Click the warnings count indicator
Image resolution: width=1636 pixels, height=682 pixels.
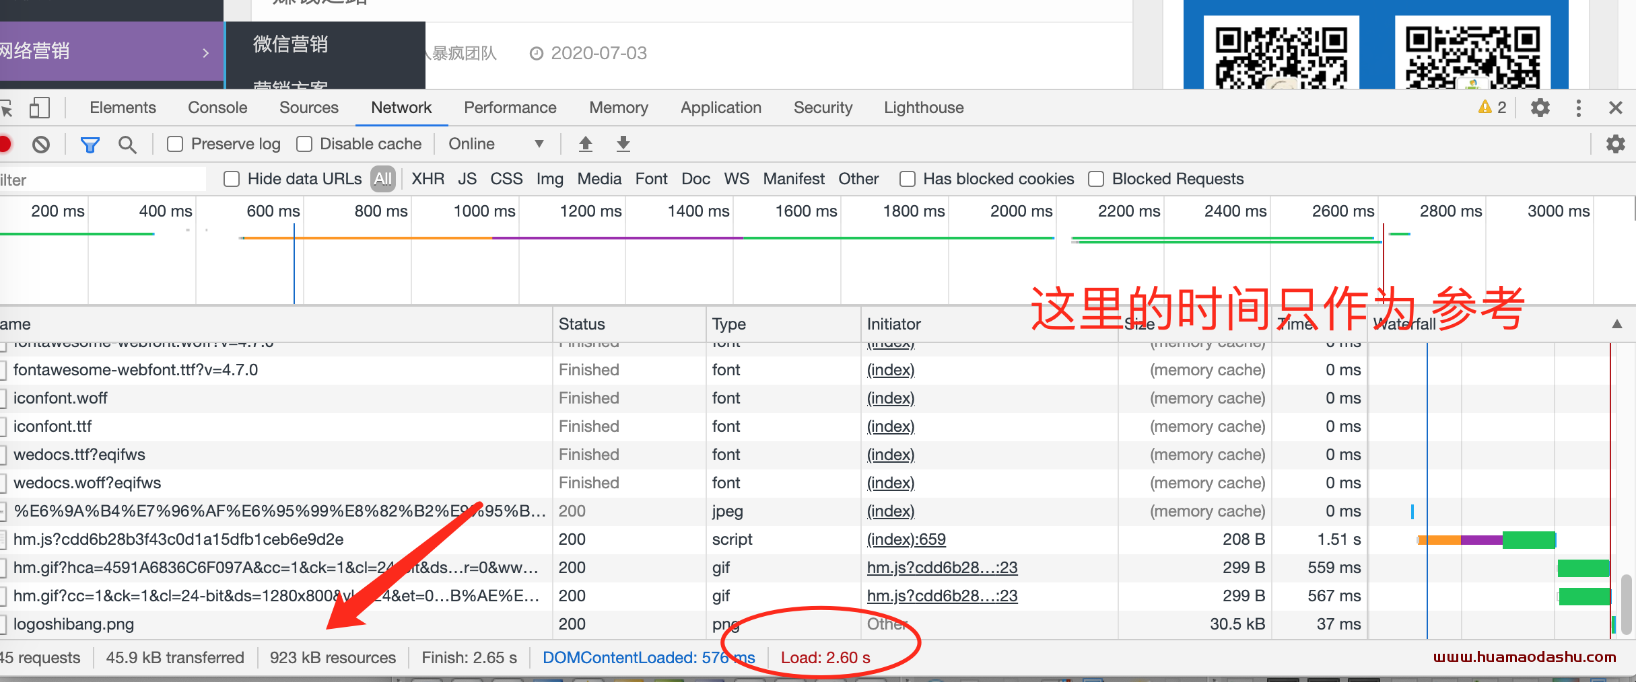(1492, 108)
